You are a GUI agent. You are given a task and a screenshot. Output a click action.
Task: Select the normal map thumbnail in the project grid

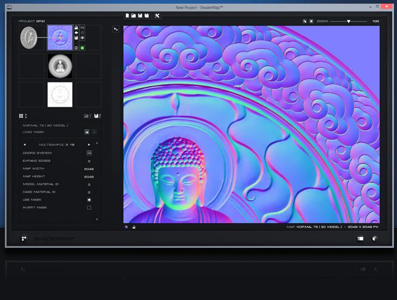click(x=60, y=38)
